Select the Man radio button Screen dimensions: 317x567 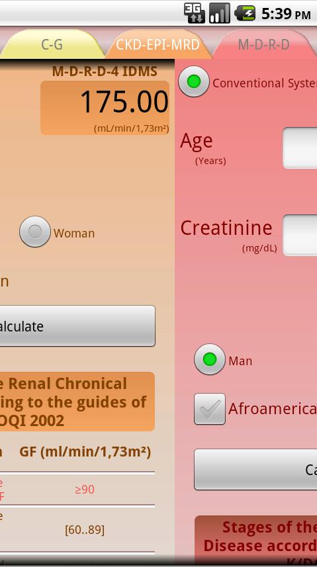coord(210,359)
